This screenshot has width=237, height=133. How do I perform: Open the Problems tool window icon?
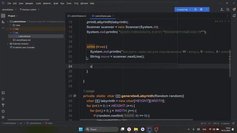tap(3, 111)
